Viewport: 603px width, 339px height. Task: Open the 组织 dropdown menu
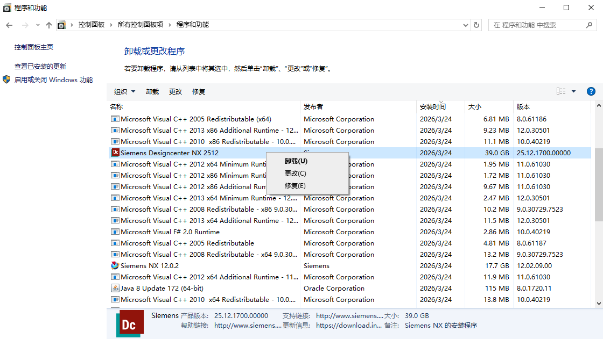(124, 92)
